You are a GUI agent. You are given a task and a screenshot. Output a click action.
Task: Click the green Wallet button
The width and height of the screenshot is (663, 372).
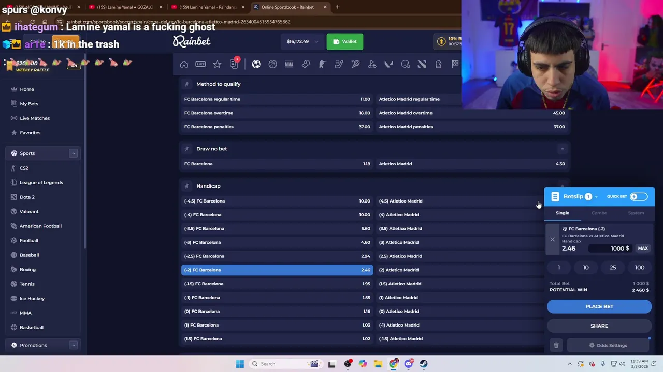(x=345, y=41)
